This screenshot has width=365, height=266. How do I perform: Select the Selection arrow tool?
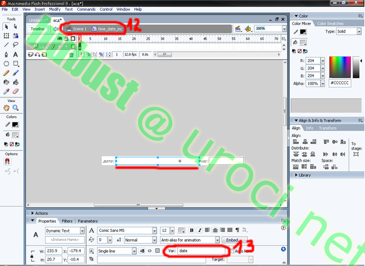[6, 27]
